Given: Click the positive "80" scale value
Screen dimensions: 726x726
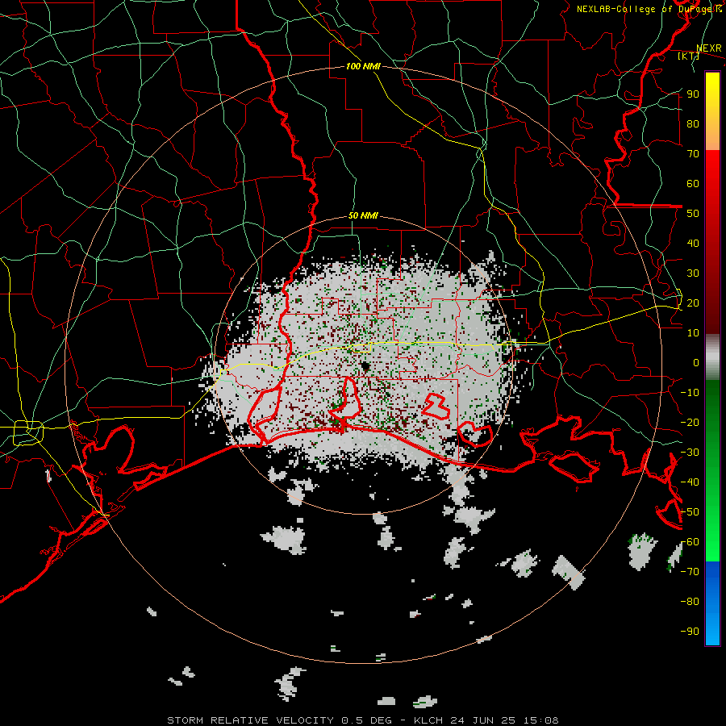Looking at the screenshot, I should (x=693, y=124).
